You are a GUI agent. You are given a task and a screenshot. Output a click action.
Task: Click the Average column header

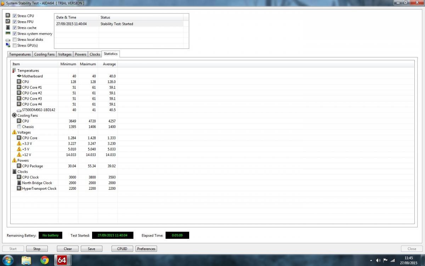[x=108, y=64]
